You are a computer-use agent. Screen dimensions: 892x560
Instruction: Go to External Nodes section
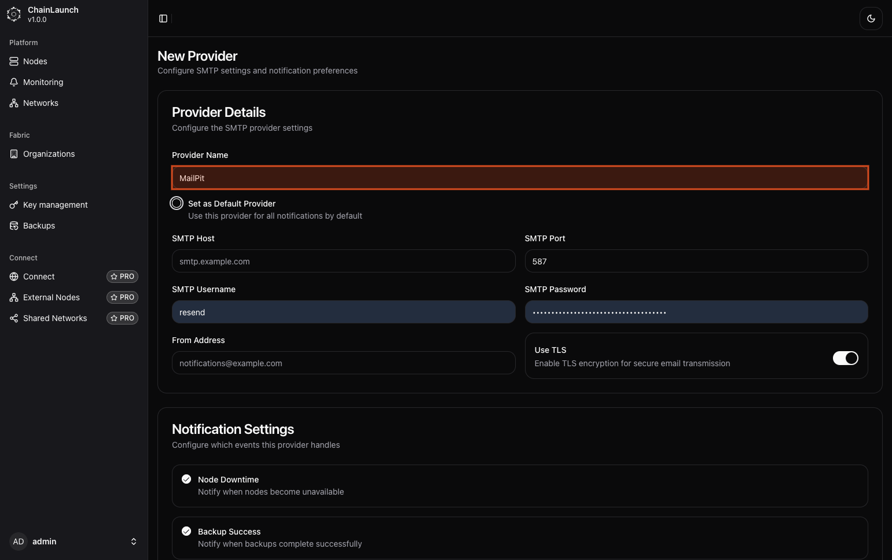coord(52,297)
